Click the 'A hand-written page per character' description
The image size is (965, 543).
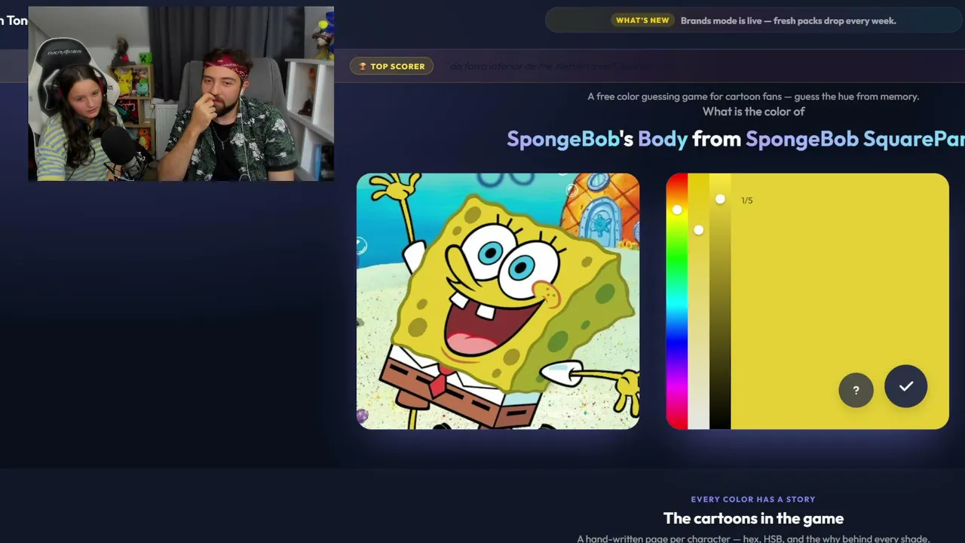753,538
